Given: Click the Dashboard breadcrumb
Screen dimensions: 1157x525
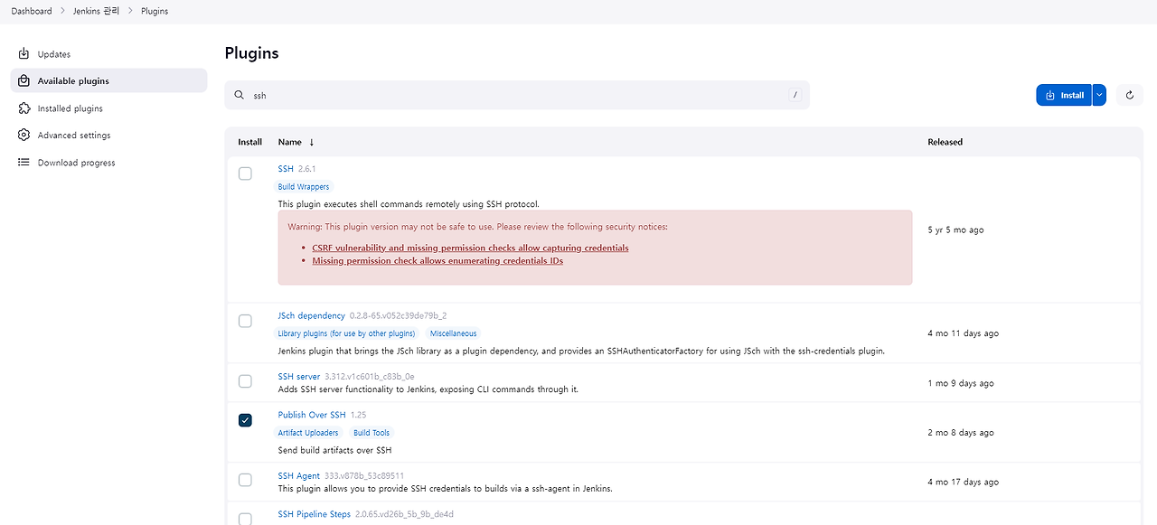Looking at the screenshot, I should pos(32,11).
